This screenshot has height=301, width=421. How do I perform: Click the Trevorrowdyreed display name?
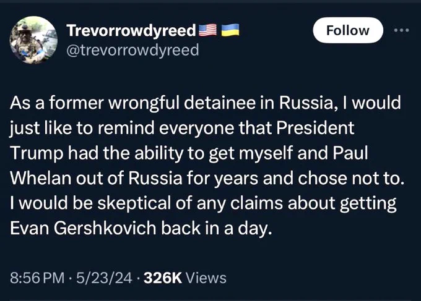[x=131, y=30]
